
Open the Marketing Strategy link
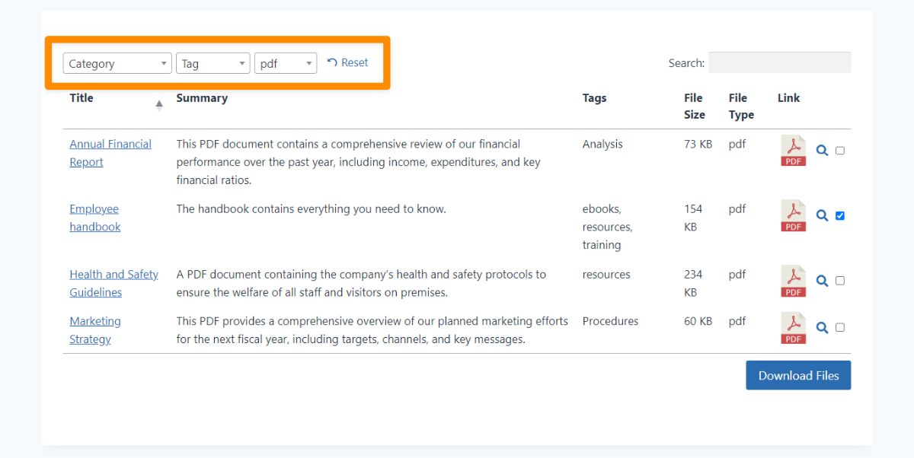click(x=95, y=330)
